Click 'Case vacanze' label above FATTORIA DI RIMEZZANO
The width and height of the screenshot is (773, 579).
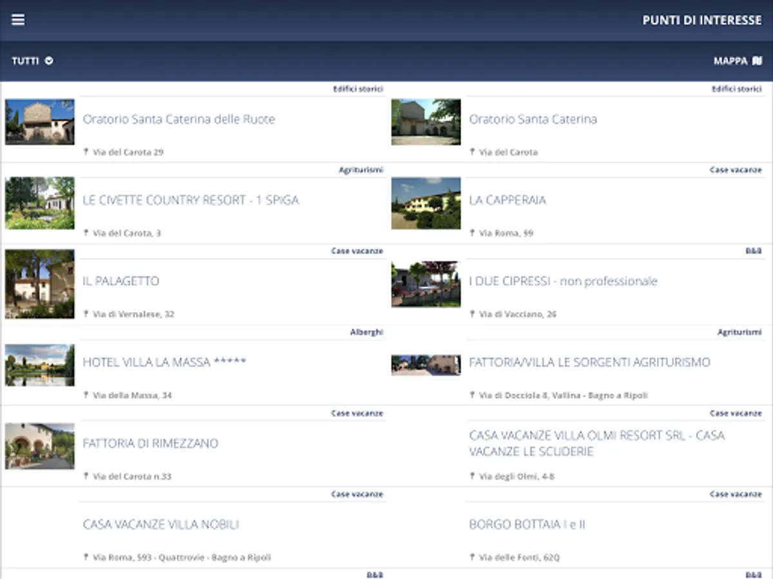[357, 413]
